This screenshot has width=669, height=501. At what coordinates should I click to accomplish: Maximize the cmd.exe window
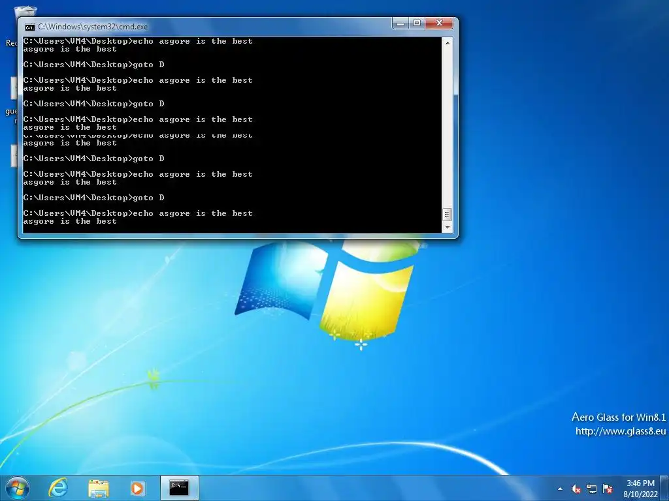[417, 23]
